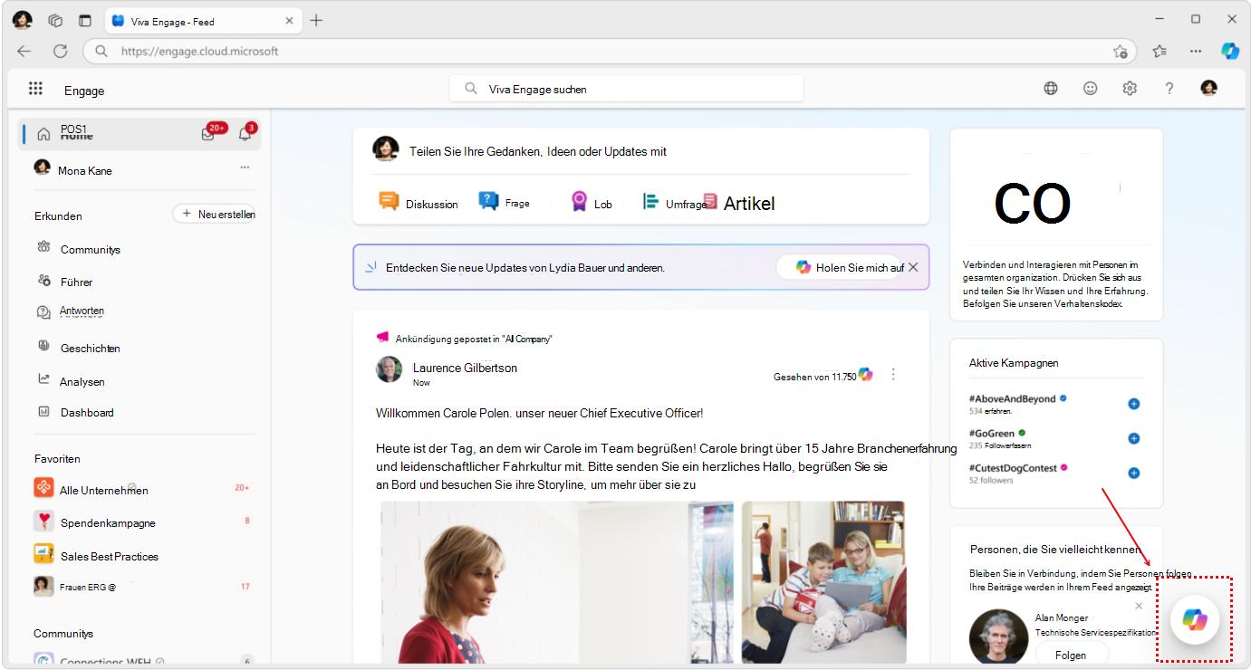Go to Home in the sidebar
The width and height of the screenshot is (1251, 670).
click(x=140, y=134)
